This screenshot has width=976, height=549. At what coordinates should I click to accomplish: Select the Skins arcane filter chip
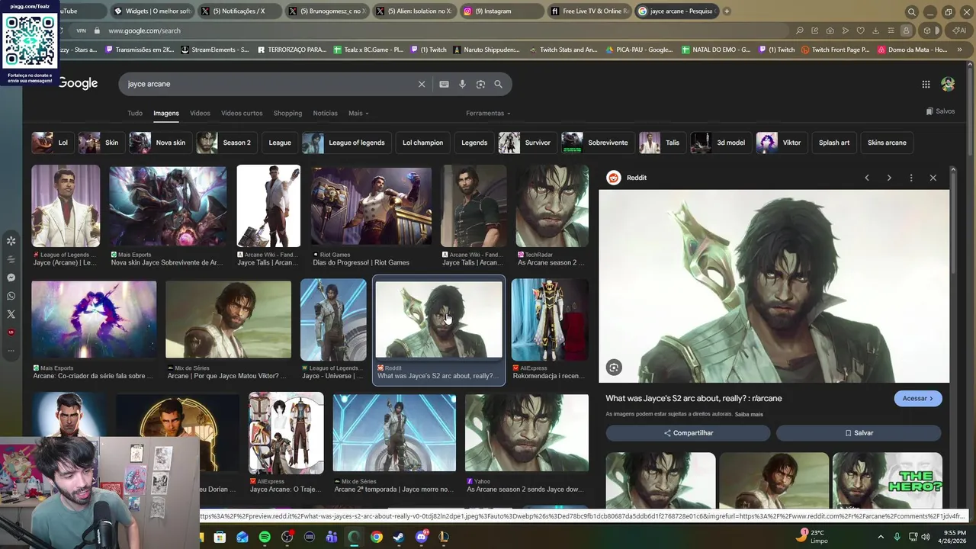pos(887,143)
